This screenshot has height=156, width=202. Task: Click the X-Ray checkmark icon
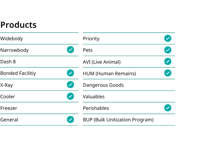70,85
